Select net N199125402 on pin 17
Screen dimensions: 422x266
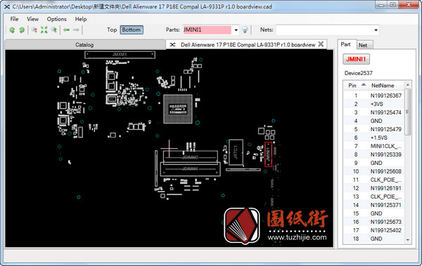click(385, 230)
